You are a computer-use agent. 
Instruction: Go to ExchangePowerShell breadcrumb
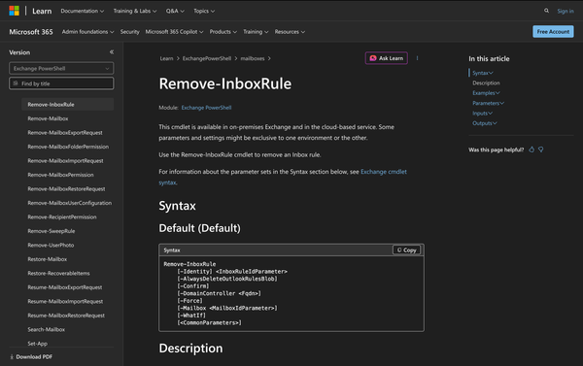pyautogui.click(x=207, y=58)
